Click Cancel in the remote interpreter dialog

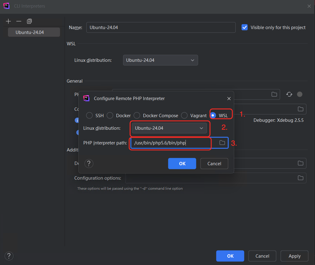click(214, 163)
